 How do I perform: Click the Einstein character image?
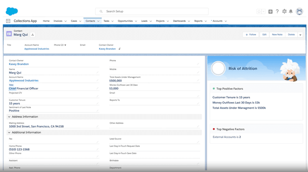[x=290, y=70]
